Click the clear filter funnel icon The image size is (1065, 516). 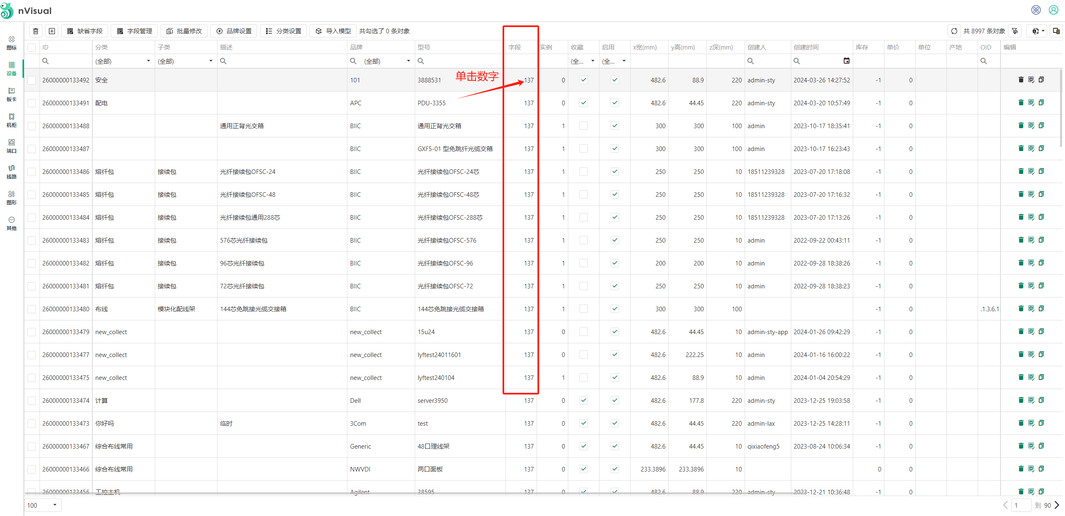click(x=1015, y=31)
